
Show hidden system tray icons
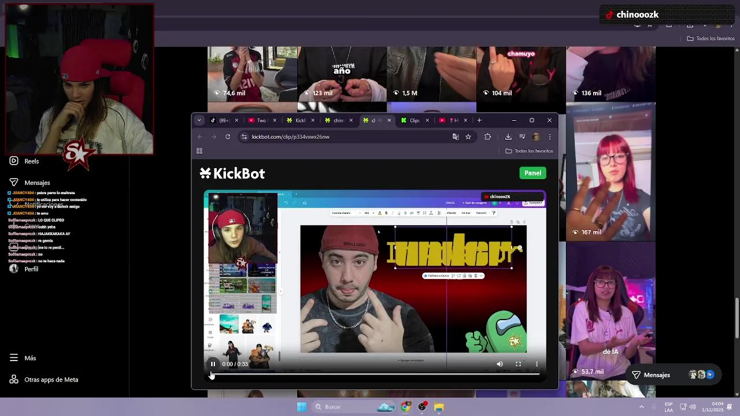[641, 407]
